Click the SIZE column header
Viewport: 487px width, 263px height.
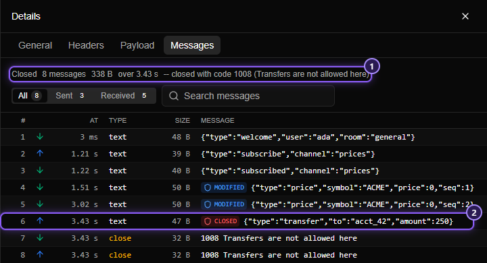pyautogui.click(x=183, y=121)
